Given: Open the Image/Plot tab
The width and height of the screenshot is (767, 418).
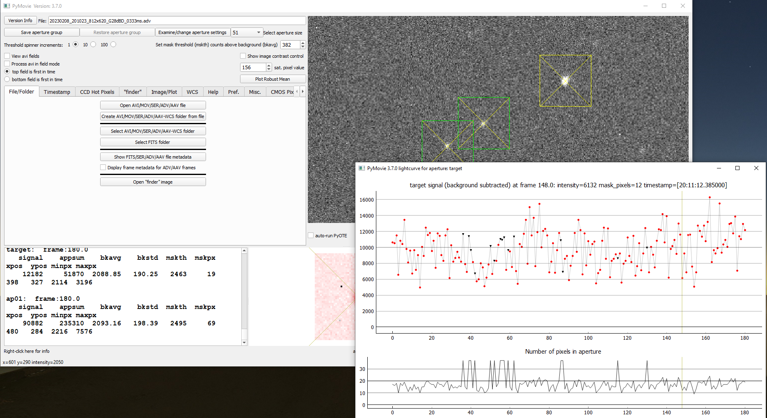Looking at the screenshot, I should [x=164, y=92].
